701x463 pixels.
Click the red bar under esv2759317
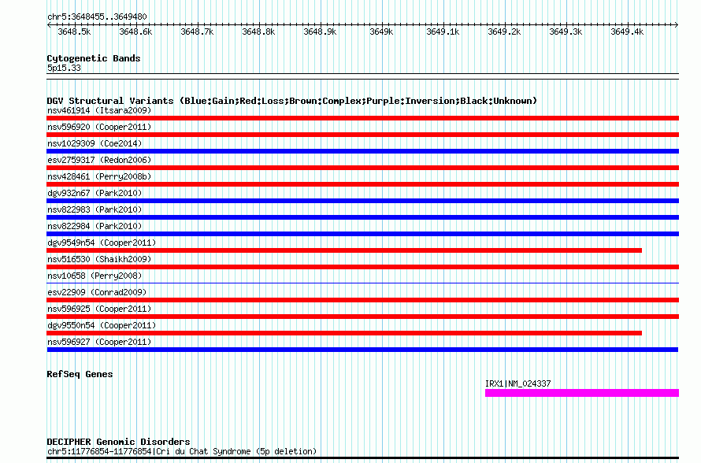(362, 168)
